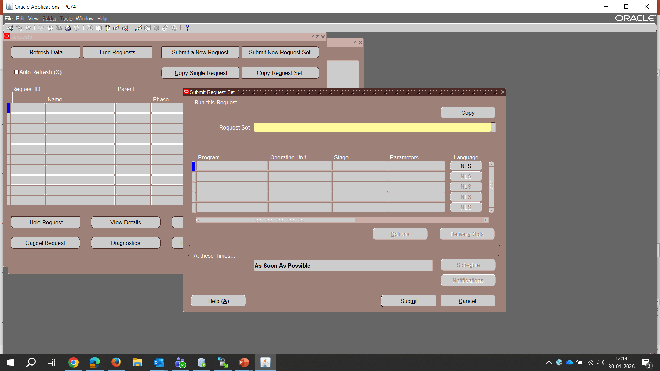Click the first-row NLS language button
The image size is (660, 371).
pos(466,166)
